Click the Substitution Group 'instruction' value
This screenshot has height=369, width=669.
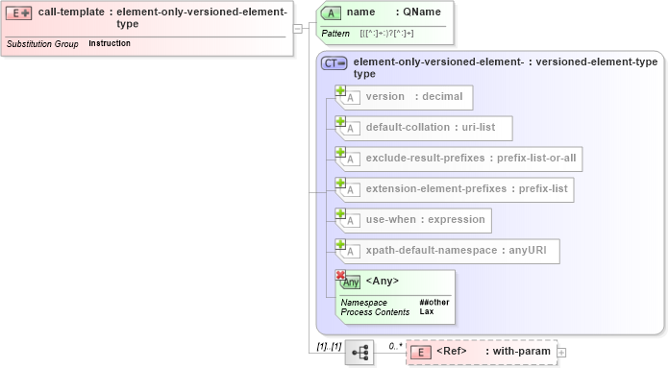coord(110,43)
